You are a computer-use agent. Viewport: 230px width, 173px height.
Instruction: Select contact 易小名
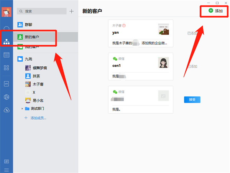[x=46, y=101]
